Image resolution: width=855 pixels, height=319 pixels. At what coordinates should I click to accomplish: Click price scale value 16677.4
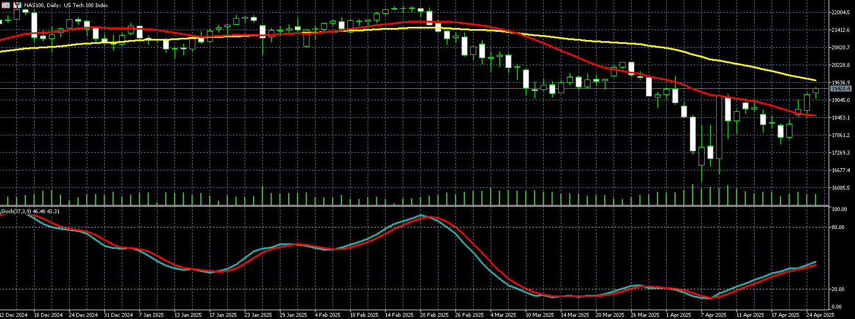[840, 170]
